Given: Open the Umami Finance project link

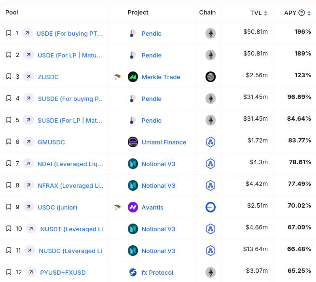Looking at the screenshot, I should [164, 142].
